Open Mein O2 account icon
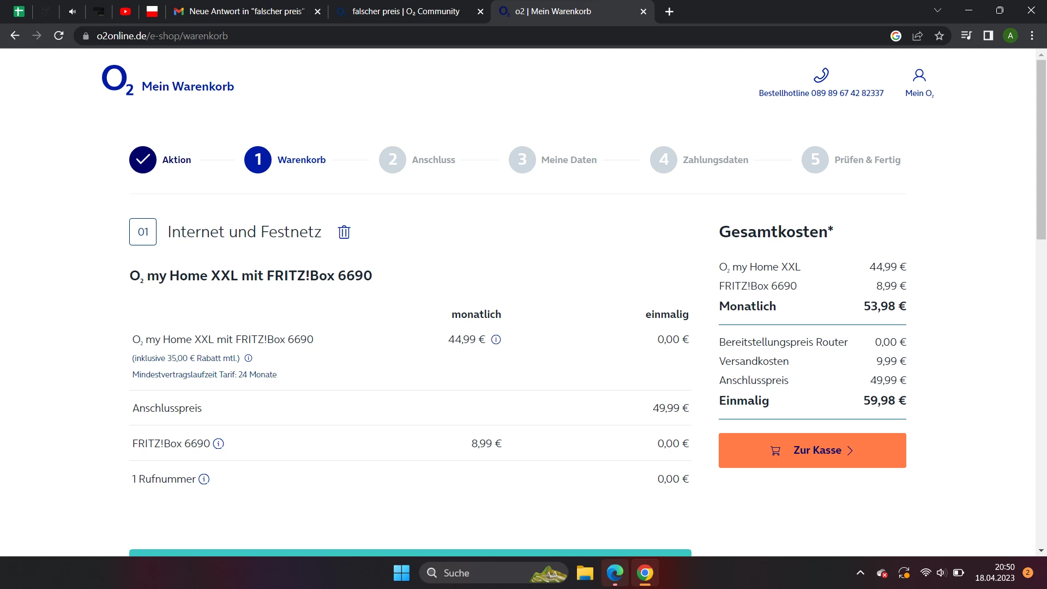 [x=919, y=75]
